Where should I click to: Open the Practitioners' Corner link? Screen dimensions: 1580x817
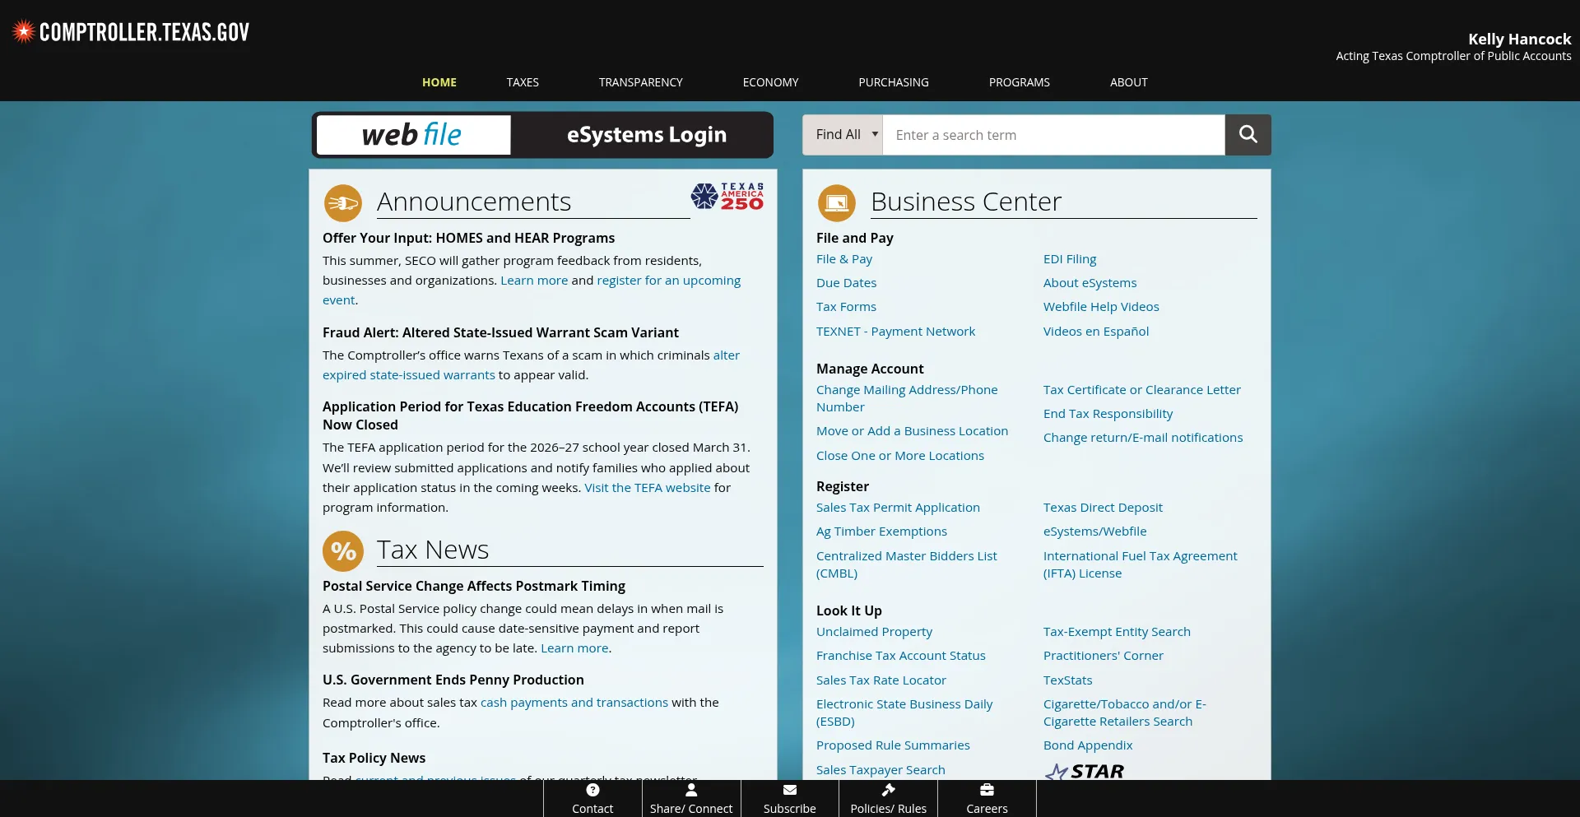pos(1104,656)
